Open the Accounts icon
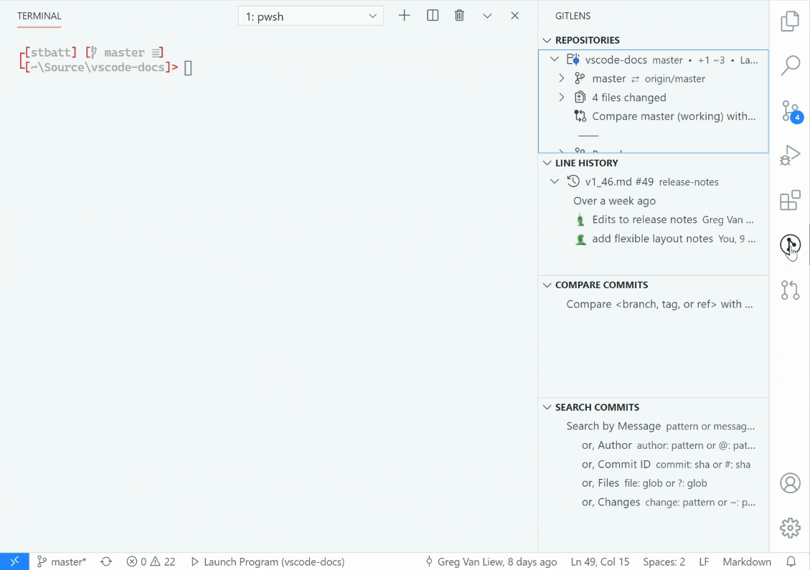Image resolution: width=810 pixels, height=570 pixels. (x=790, y=483)
